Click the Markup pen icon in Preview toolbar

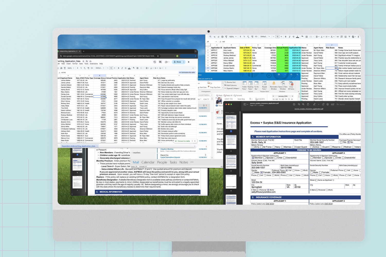[x=314, y=104]
